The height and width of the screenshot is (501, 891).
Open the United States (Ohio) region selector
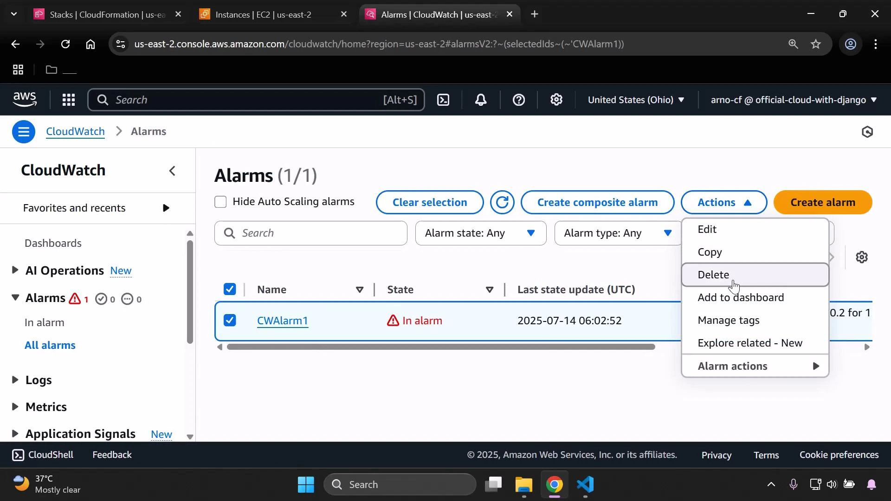click(x=635, y=99)
